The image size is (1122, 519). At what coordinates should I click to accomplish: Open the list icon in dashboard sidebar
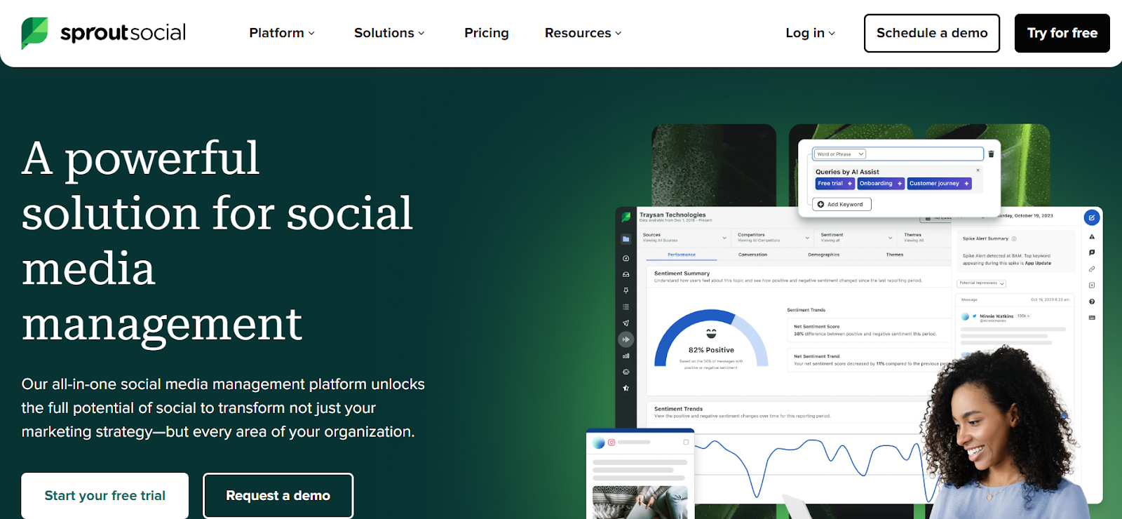pos(626,307)
